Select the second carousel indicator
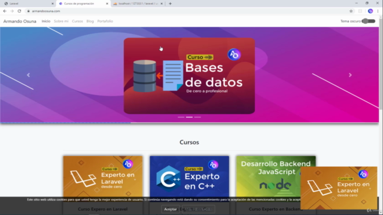Screen dimensions: 383x215 pyautogui.click(x=189, y=117)
